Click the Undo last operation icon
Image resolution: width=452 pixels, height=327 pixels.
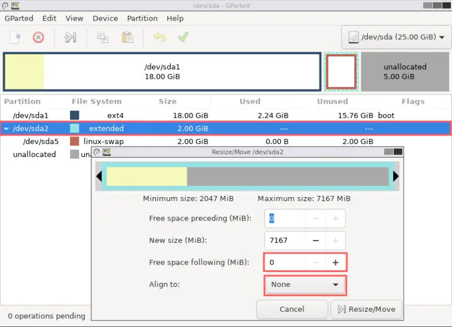(159, 38)
